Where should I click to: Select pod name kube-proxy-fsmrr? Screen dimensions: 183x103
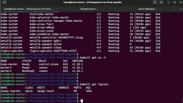42,24
